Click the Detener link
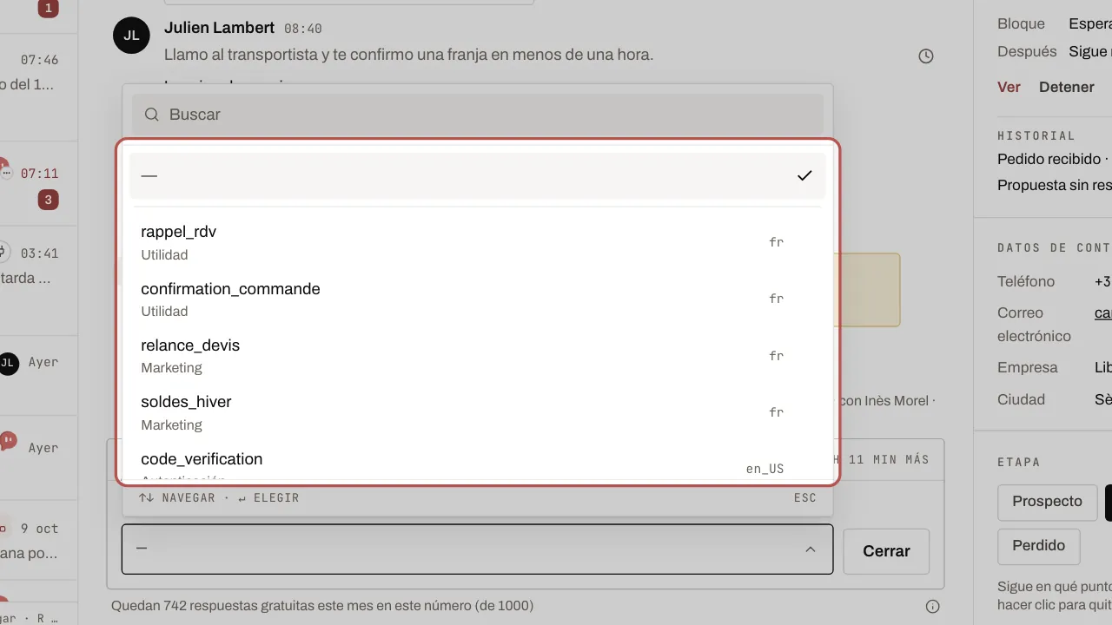This screenshot has width=1112, height=625. click(1067, 87)
